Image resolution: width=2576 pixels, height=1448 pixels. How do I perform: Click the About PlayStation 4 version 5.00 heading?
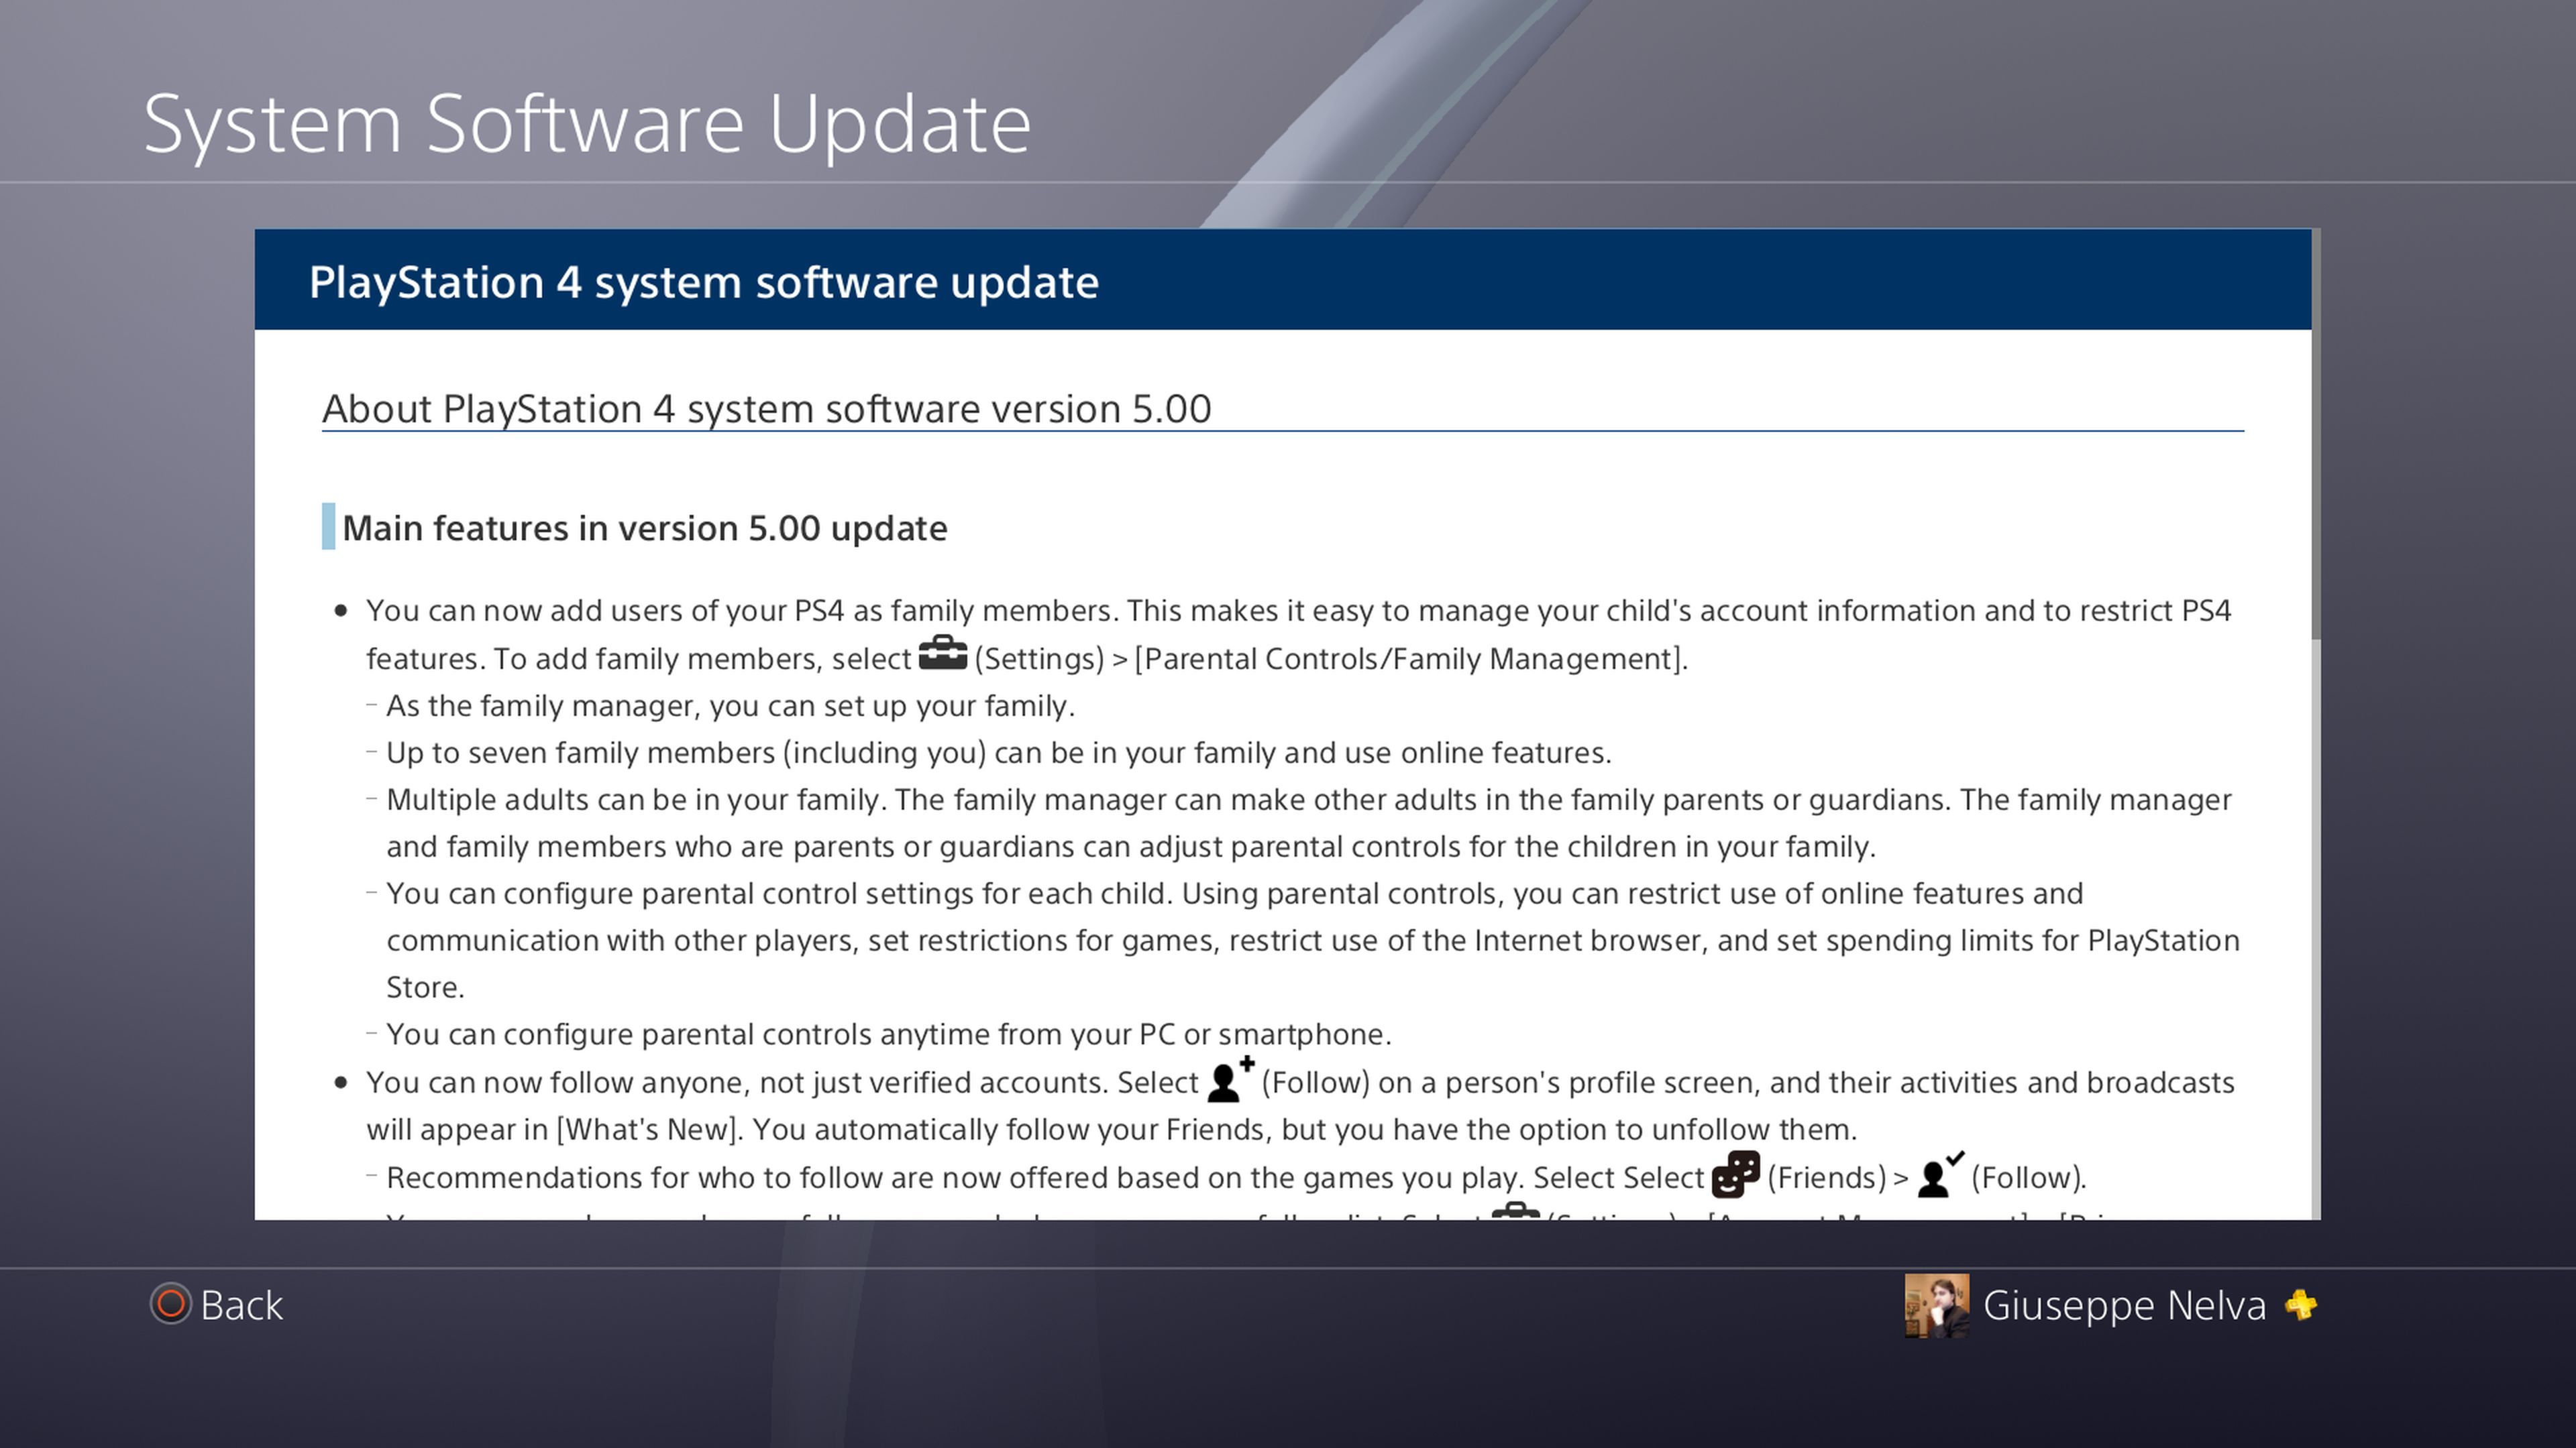766,408
